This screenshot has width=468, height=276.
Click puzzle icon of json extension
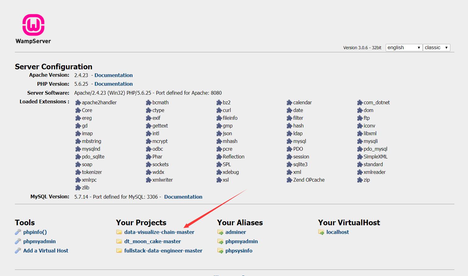[219, 133]
